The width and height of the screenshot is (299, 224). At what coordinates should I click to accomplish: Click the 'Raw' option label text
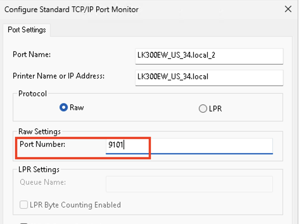(x=77, y=108)
